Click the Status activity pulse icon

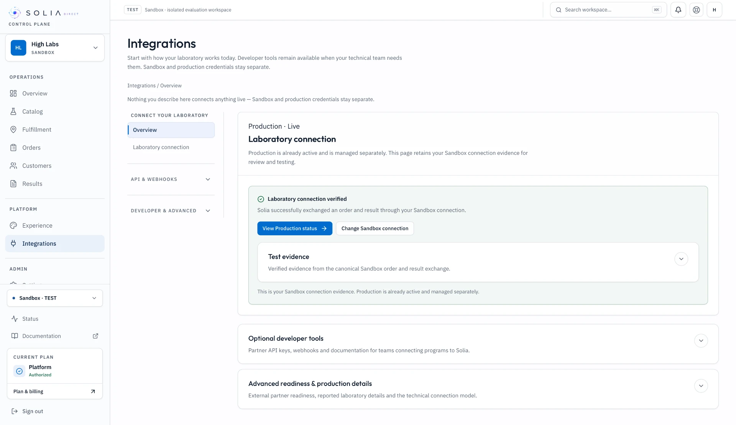click(x=15, y=319)
